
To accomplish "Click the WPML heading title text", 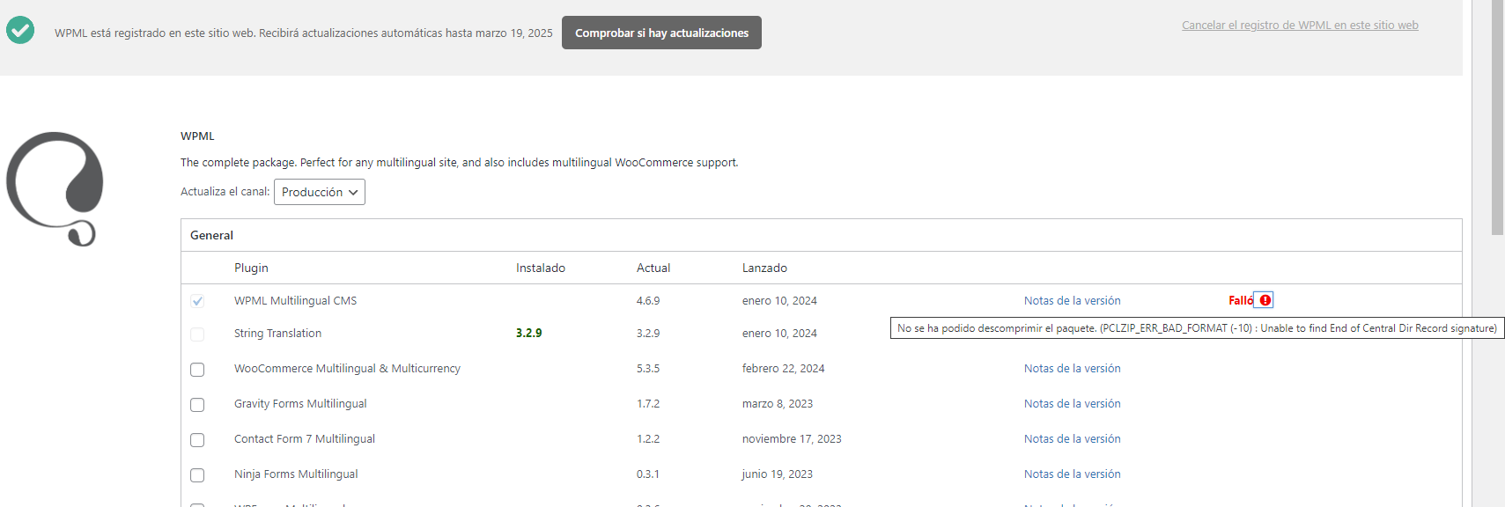I will tap(197, 136).
